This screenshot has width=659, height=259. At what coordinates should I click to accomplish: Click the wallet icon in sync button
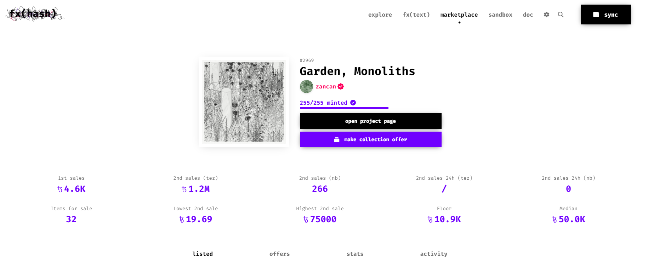tap(596, 15)
